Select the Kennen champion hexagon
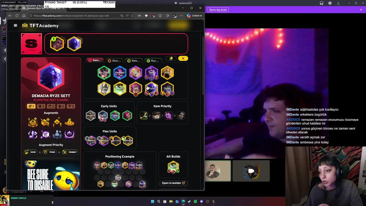Viewport: 366px width, 206px height. tap(120, 73)
